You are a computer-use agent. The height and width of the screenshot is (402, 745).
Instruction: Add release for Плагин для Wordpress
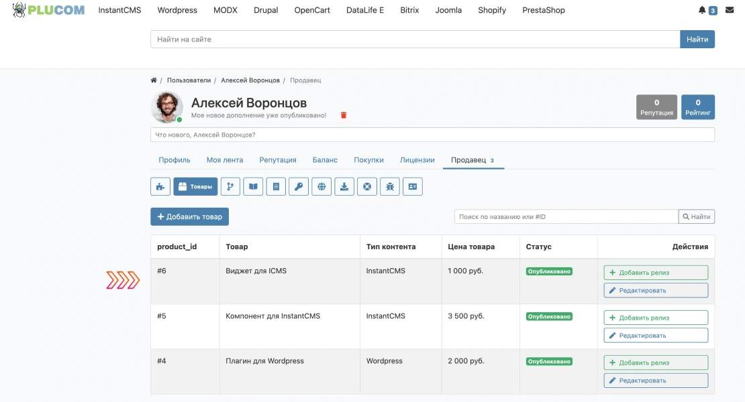(x=656, y=362)
